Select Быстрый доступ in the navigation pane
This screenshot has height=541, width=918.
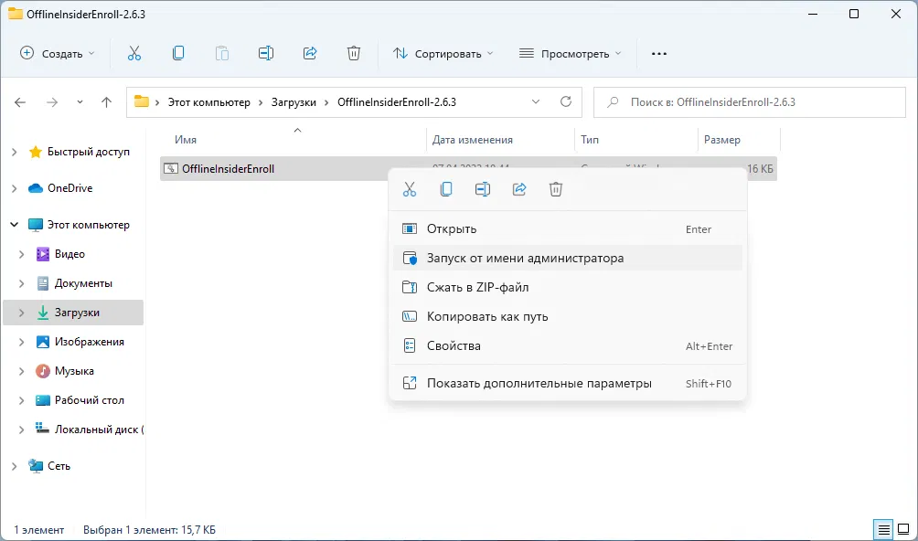[x=89, y=152]
